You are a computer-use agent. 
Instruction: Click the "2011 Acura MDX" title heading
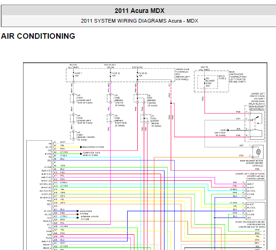click(140, 11)
